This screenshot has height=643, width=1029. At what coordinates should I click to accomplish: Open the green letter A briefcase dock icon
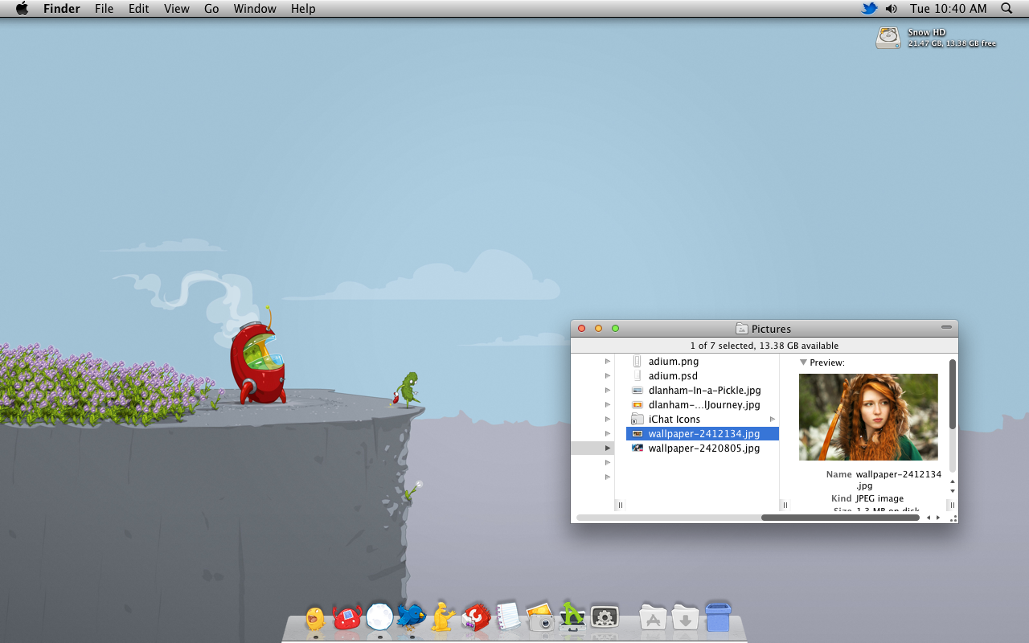tap(572, 616)
